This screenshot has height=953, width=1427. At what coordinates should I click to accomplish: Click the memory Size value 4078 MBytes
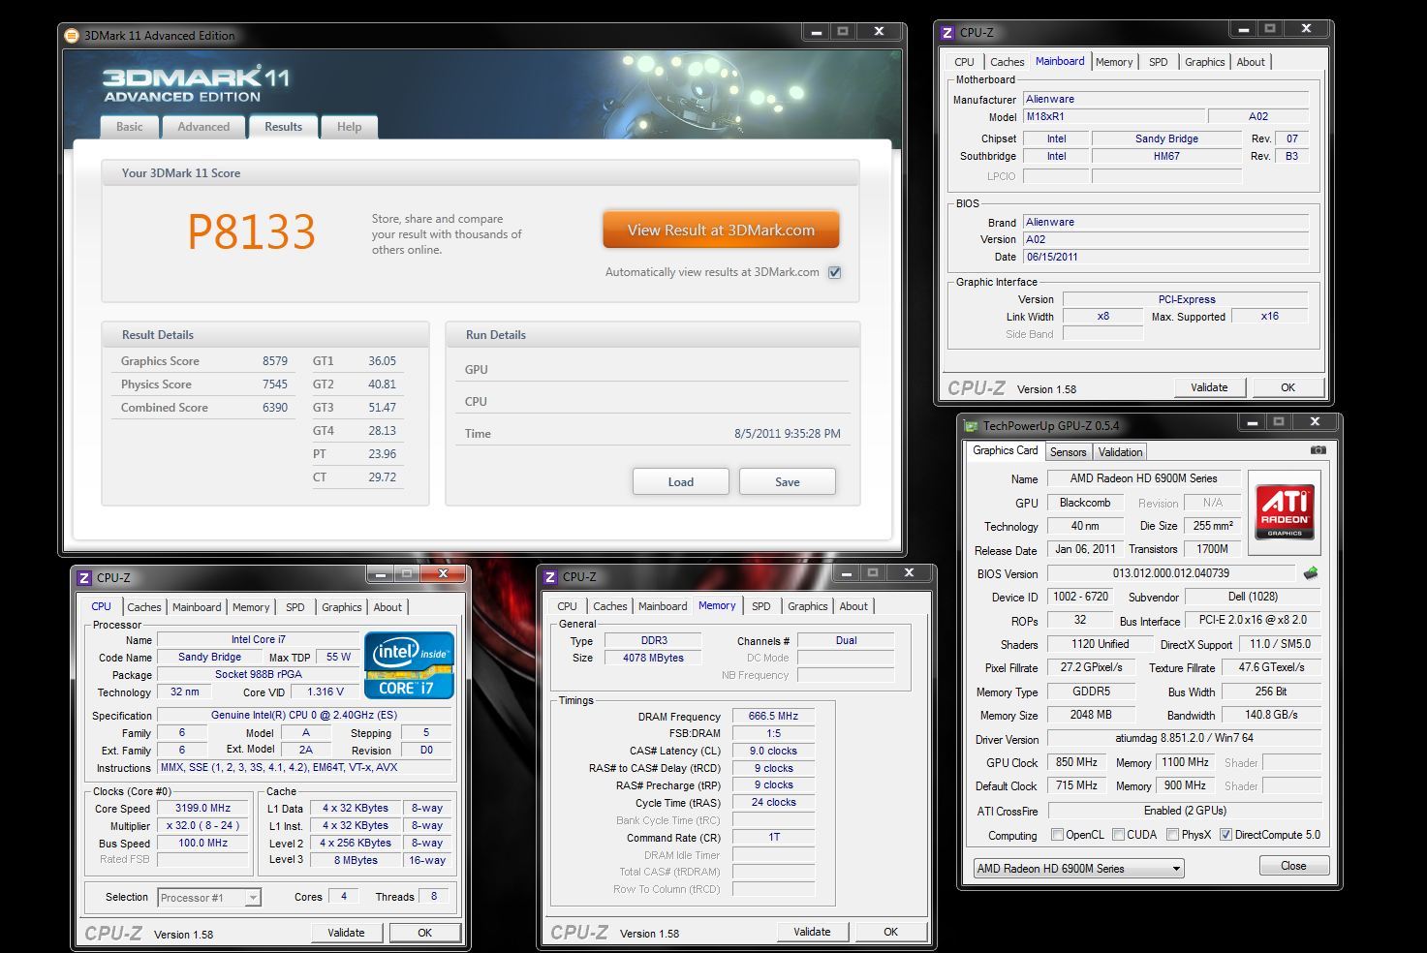(653, 658)
